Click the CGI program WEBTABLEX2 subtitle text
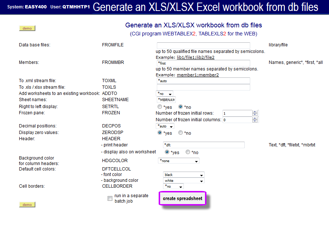The image size is (329, 226). click(x=193, y=34)
